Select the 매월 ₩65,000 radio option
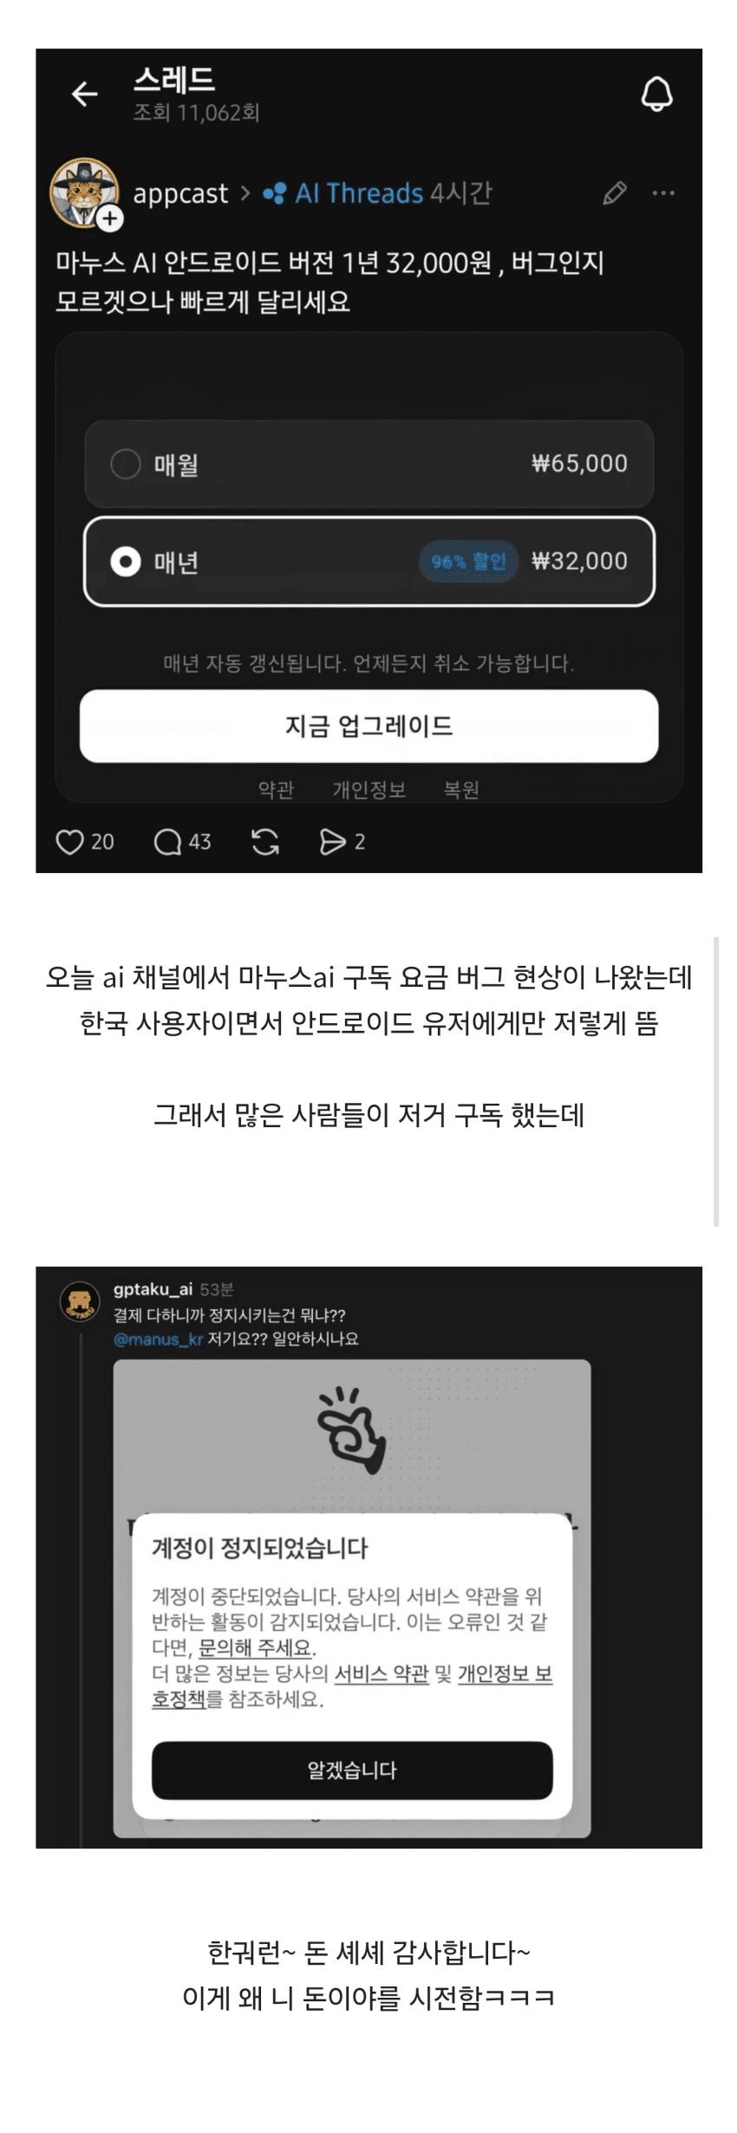Viewport: 737px width, 2133px height. (369, 464)
